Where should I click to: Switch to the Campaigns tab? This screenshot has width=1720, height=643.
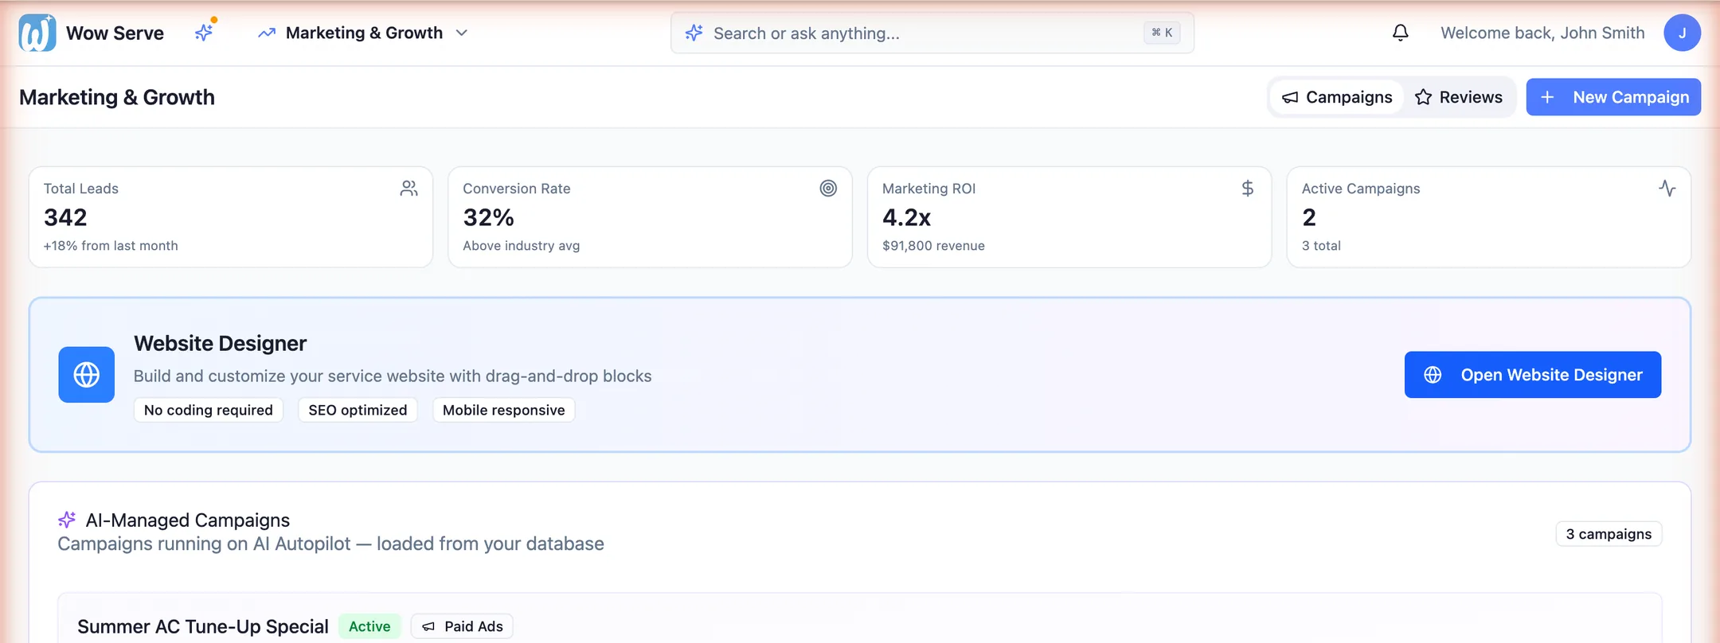pyautogui.click(x=1337, y=97)
